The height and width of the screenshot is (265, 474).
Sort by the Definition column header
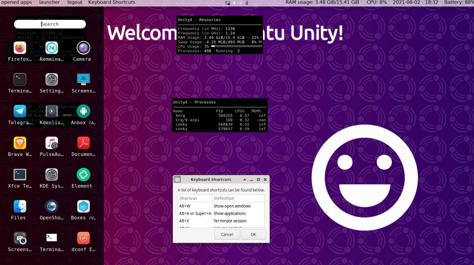238,198
